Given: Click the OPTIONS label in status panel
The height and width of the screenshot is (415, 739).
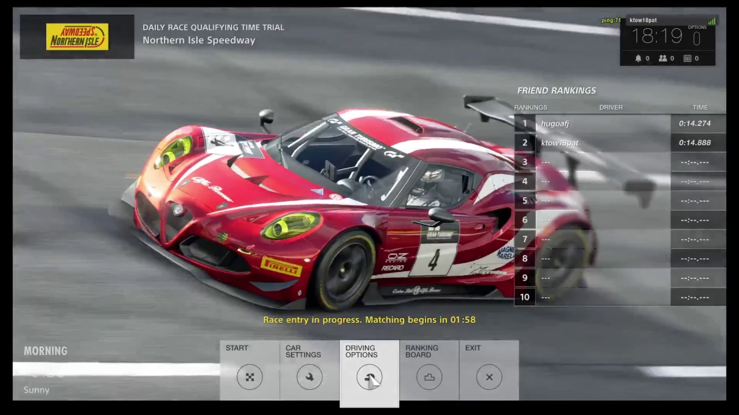Looking at the screenshot, I should (697, 27).
